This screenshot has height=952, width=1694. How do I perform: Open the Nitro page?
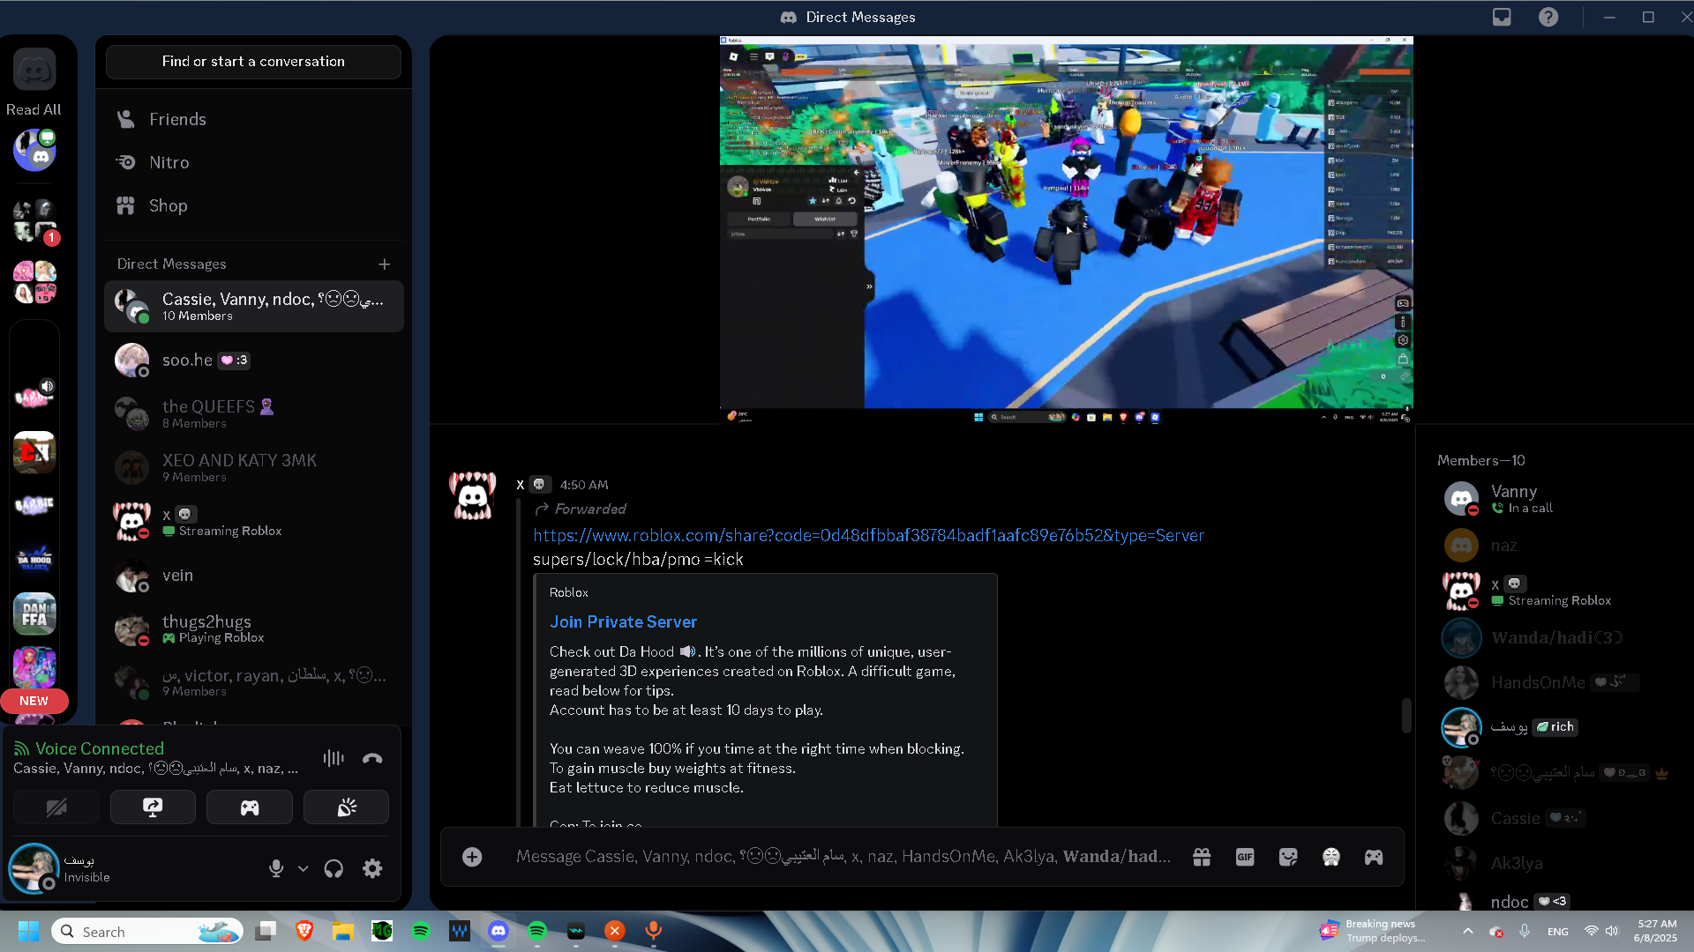[x=254, y=162]
